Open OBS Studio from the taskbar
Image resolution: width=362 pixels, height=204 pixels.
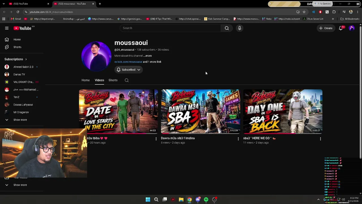[x=214, y=199]
